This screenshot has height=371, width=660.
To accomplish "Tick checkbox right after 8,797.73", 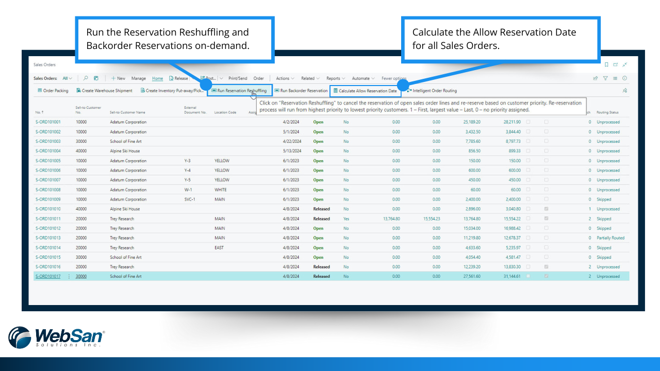I will coord(528,141).
